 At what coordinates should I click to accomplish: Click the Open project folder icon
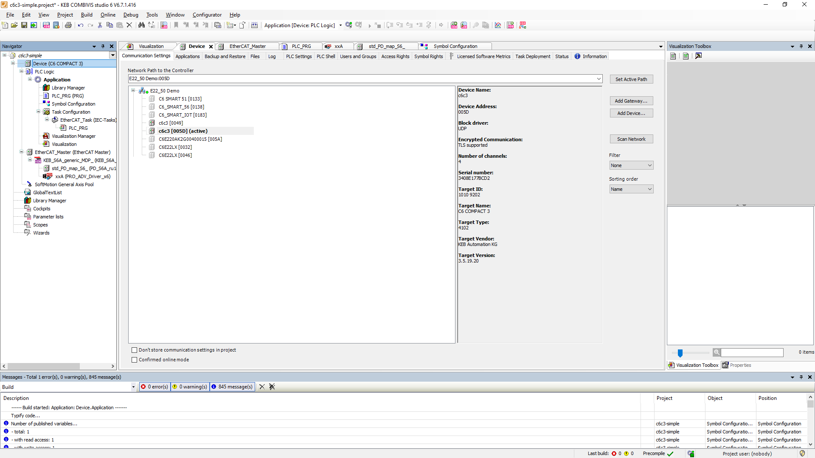pos(14,25)
